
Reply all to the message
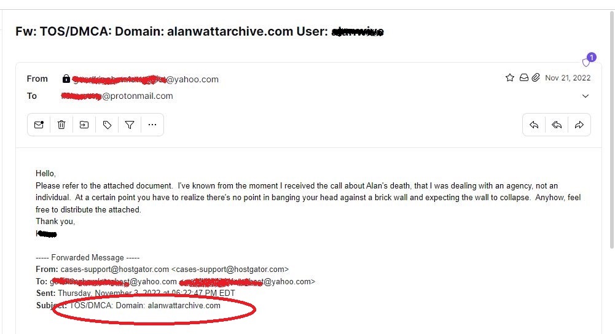pos(557,125)
